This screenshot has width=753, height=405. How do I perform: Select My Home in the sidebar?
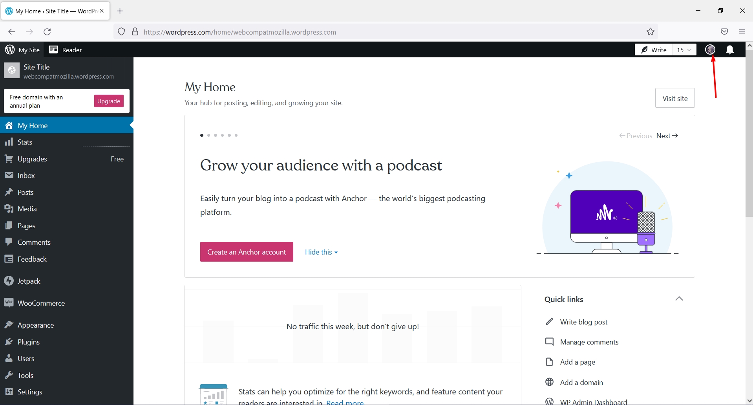tap(67, 125)
